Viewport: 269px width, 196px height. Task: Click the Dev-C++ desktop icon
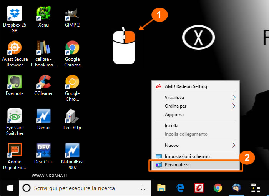pyautogui.click(x=43, y=151)
